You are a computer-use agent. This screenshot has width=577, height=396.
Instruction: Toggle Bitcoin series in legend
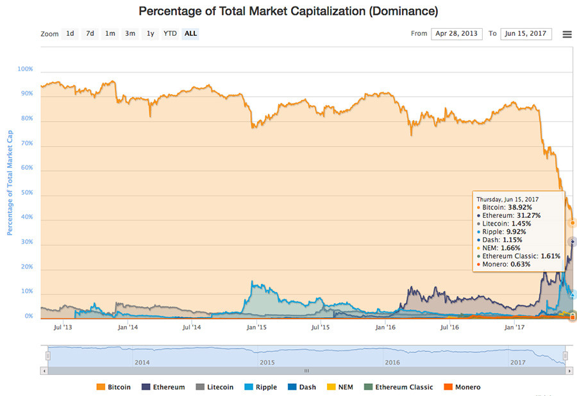point(113,387)
